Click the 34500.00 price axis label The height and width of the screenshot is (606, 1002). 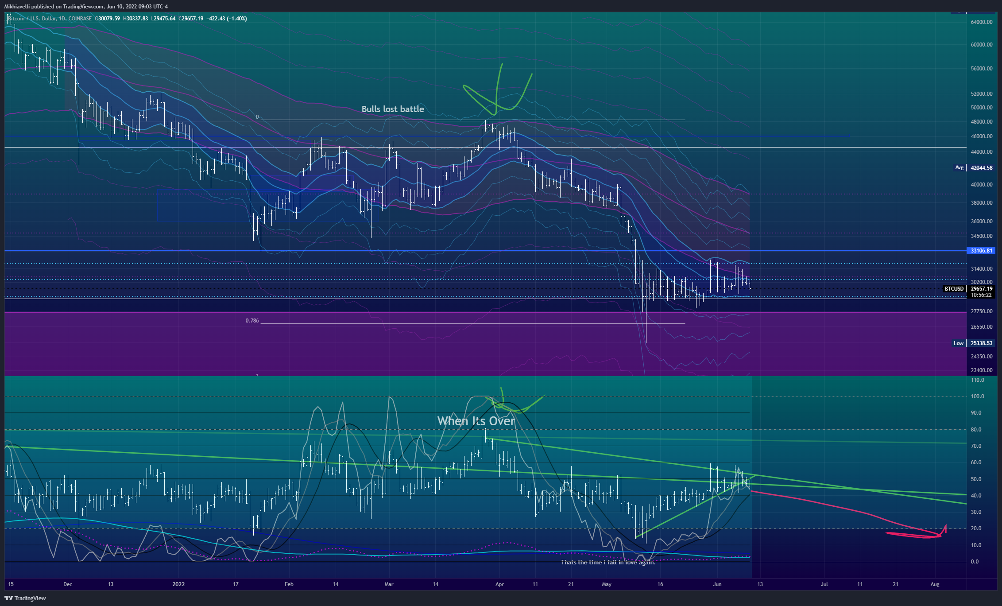981,236
